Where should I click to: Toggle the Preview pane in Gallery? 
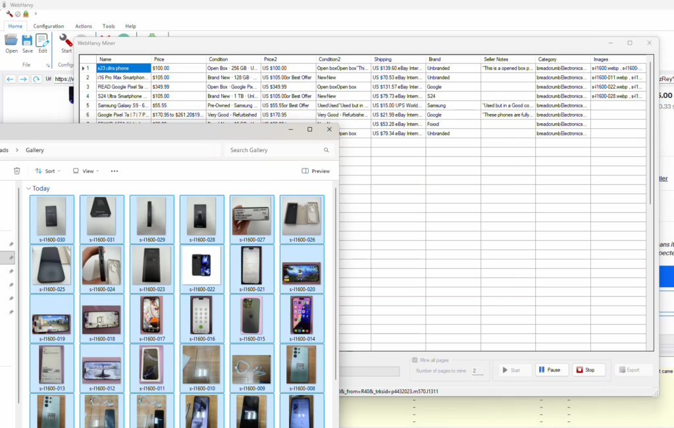tap(315, 171)
